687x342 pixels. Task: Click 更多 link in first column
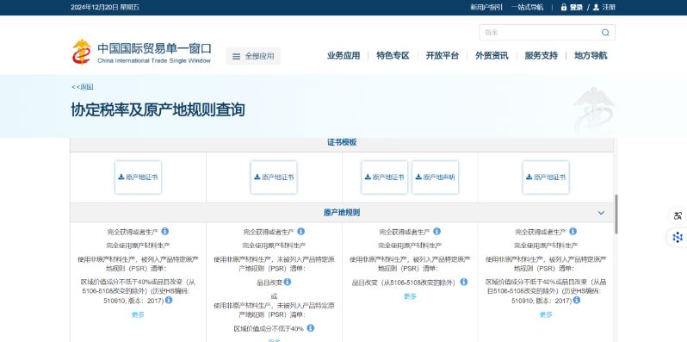coord(138,314)
